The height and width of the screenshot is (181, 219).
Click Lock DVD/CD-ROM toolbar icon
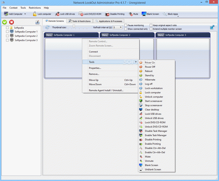(x=81, y=14)
